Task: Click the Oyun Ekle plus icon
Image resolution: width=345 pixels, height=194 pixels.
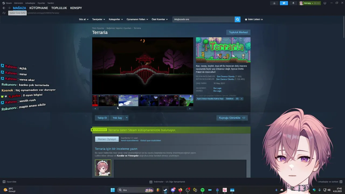Action: click(4, 182)
